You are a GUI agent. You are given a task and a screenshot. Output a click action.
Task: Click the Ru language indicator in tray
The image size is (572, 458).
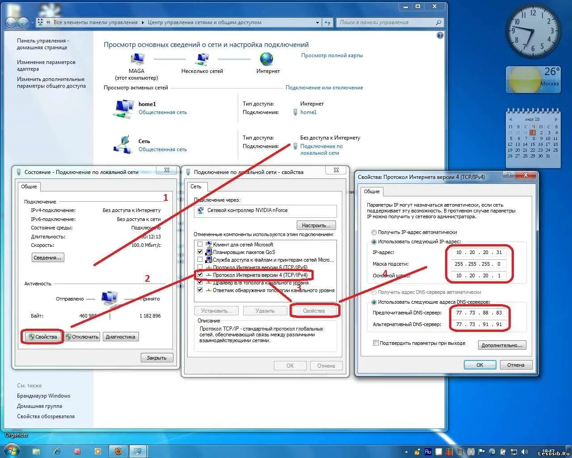[428, 452]
